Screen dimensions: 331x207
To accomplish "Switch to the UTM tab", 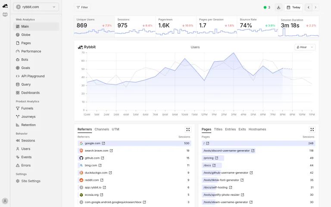I will click(116, 129).
